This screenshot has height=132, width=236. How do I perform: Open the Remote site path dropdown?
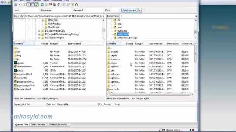pos(196,16)
